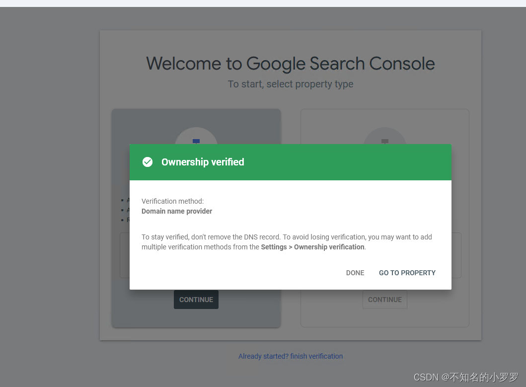The width and height of the screenshot is (526, 387).
Task: Click the 'Settings > Ownership verification' bold text
Action: (x=312, y=247)
